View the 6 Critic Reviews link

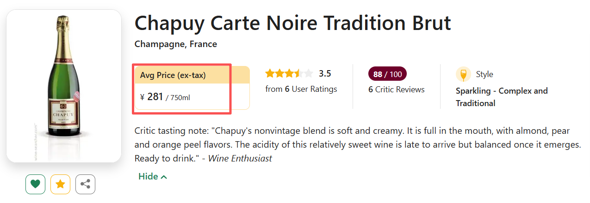point(397,90)
